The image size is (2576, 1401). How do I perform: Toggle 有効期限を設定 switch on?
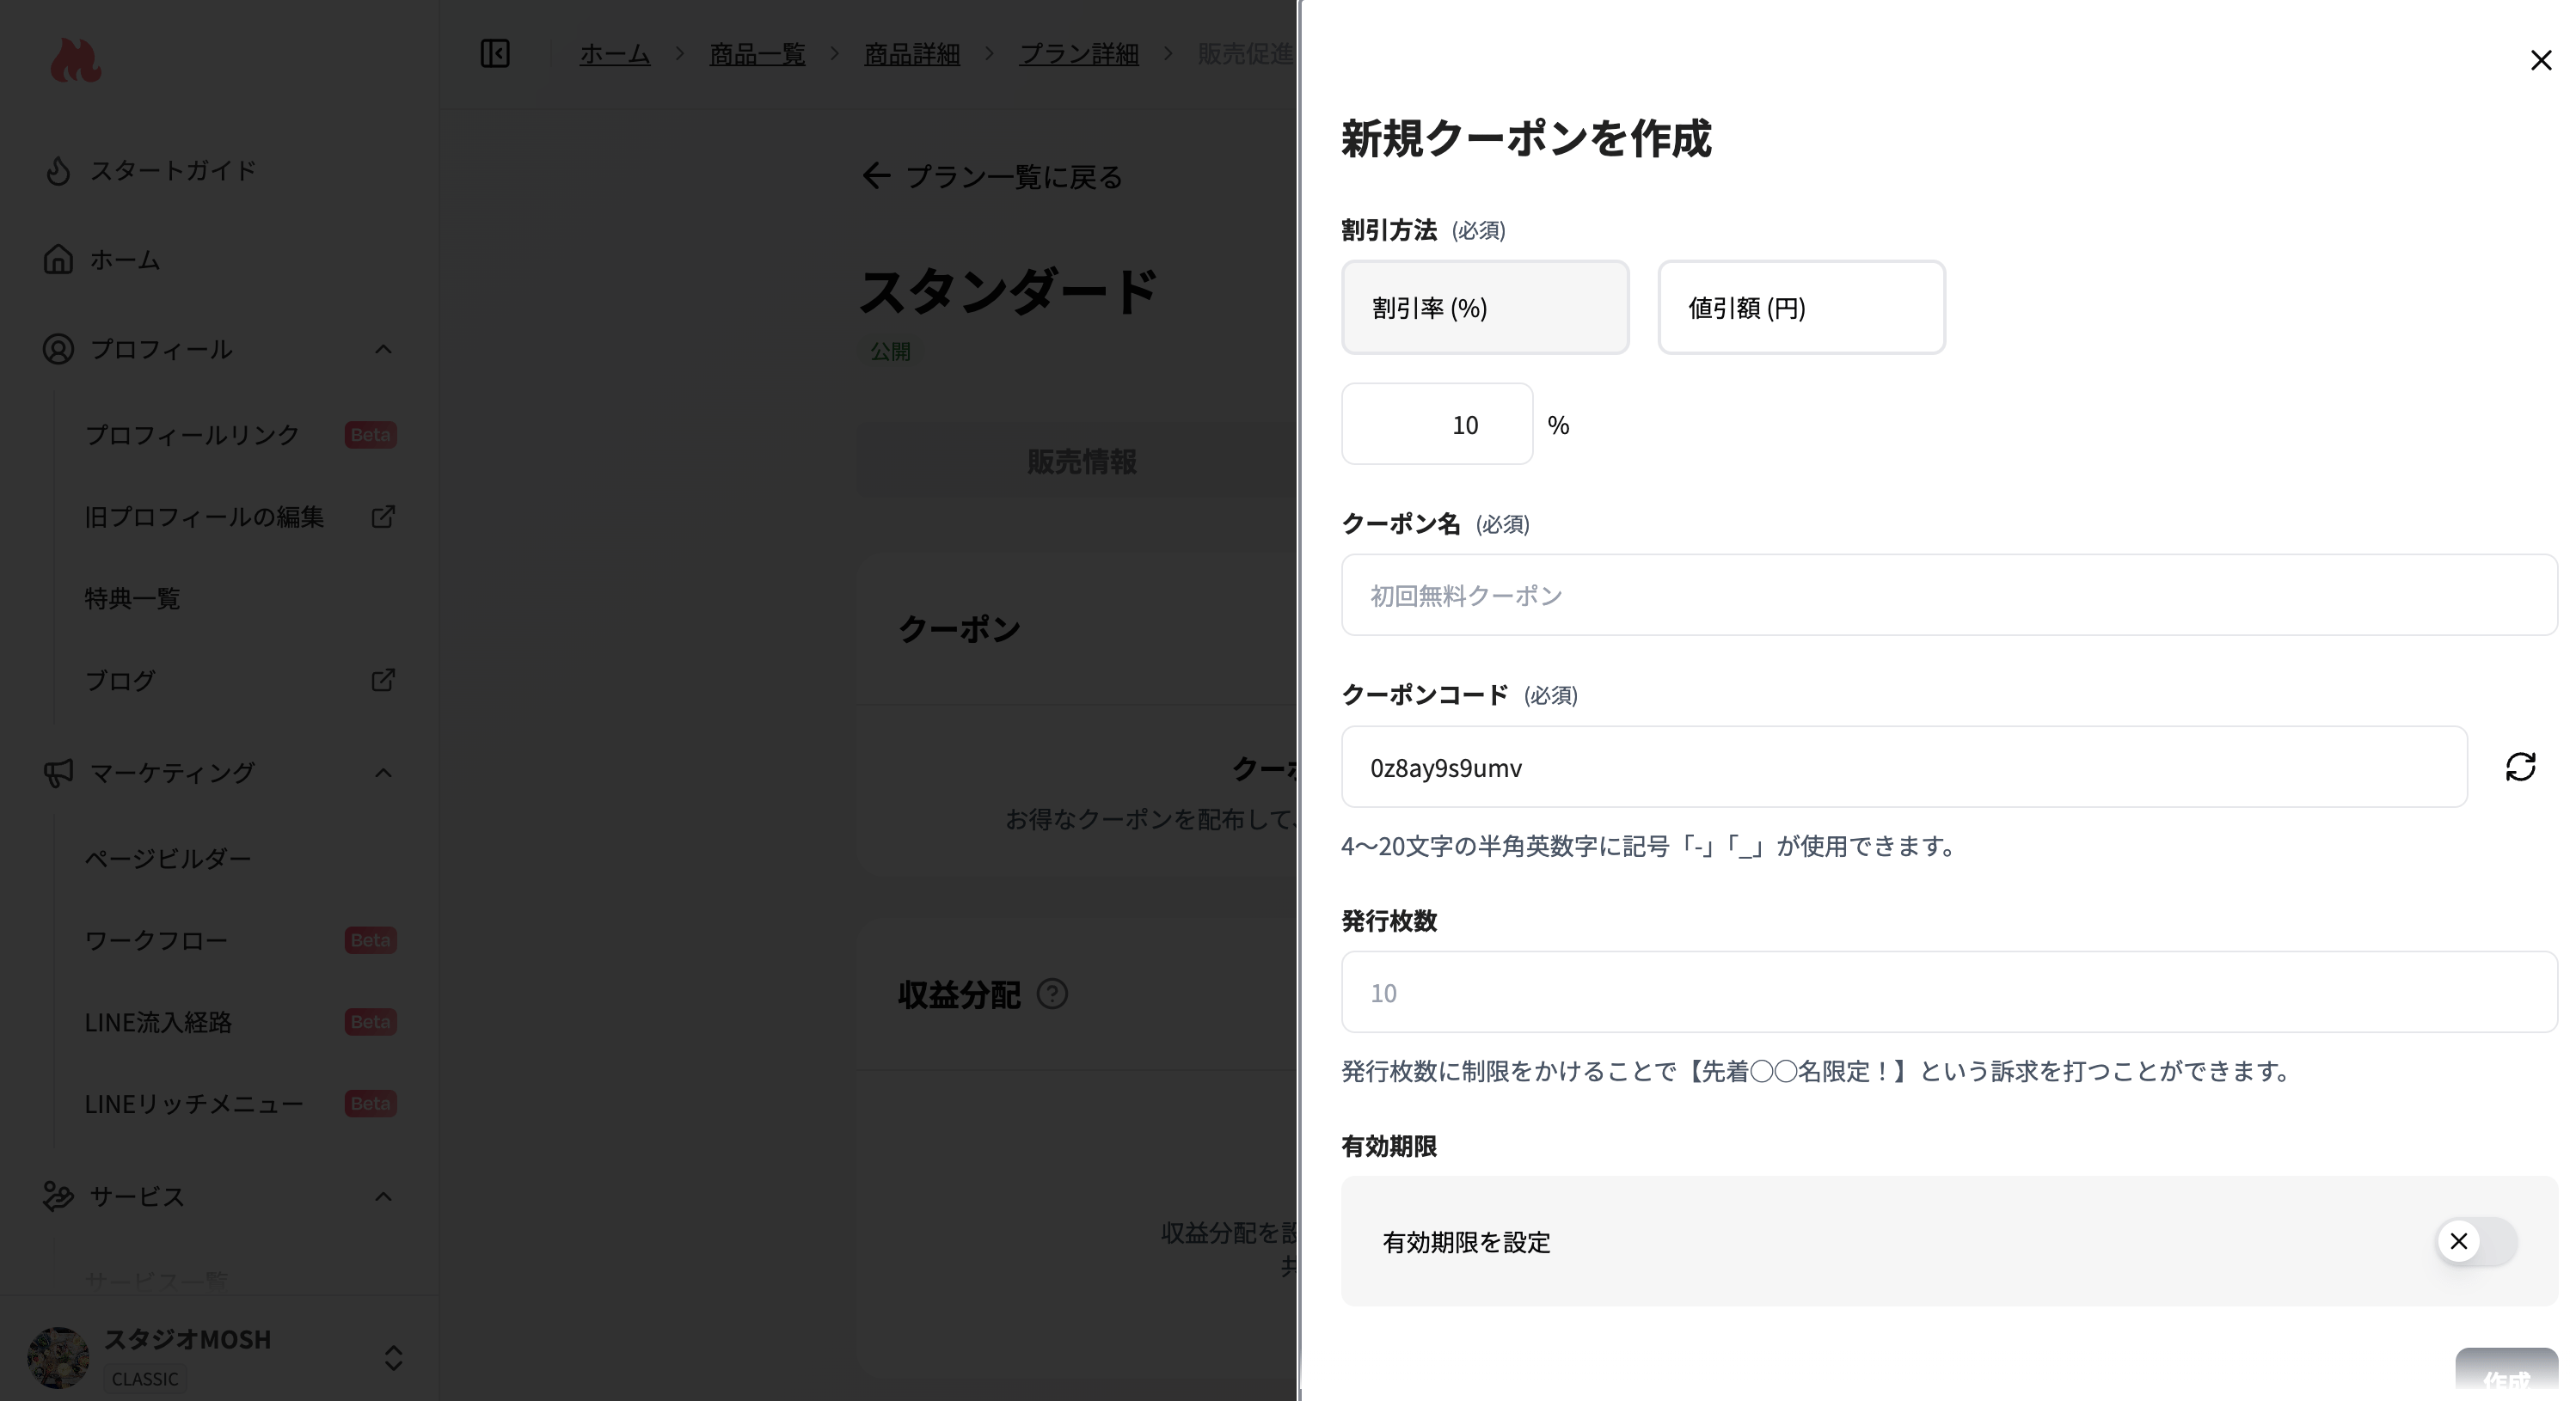2476,1241
